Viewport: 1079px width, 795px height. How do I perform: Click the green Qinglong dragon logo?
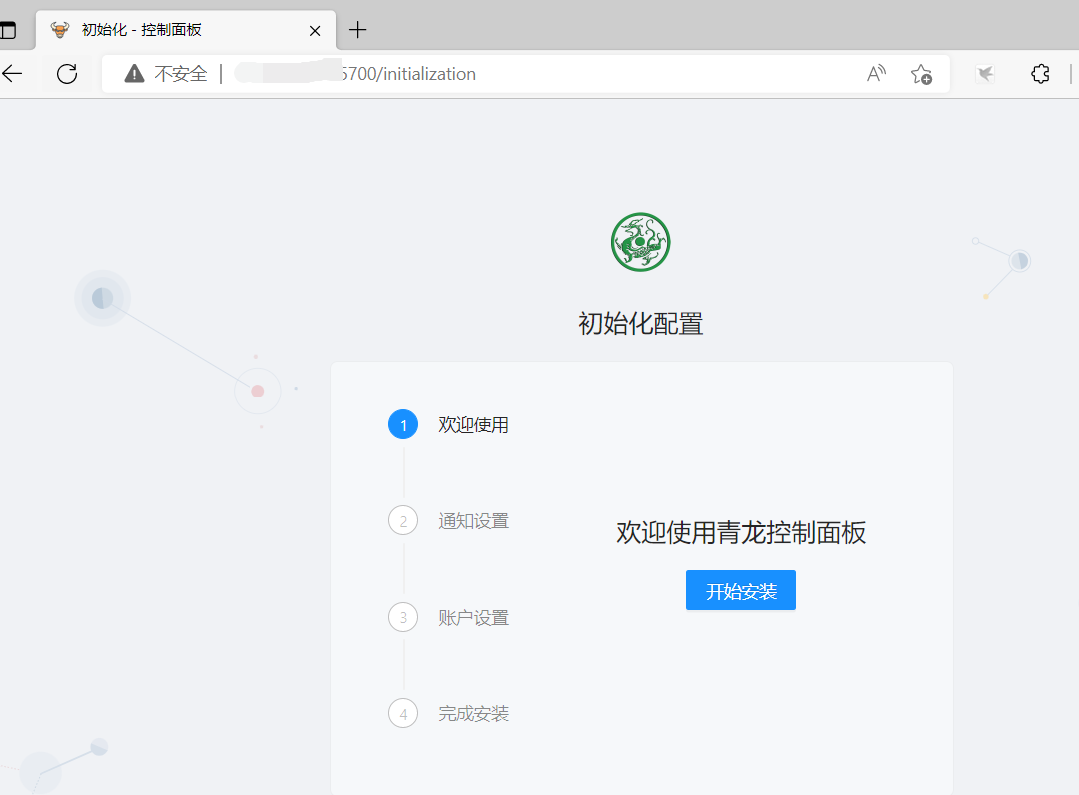[640, 242]
